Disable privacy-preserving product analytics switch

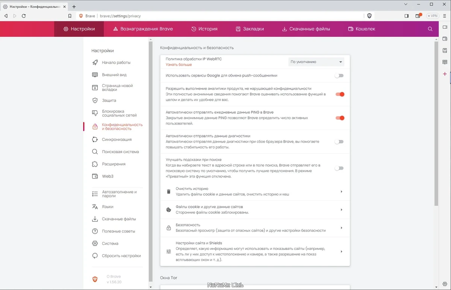point(340,94)
